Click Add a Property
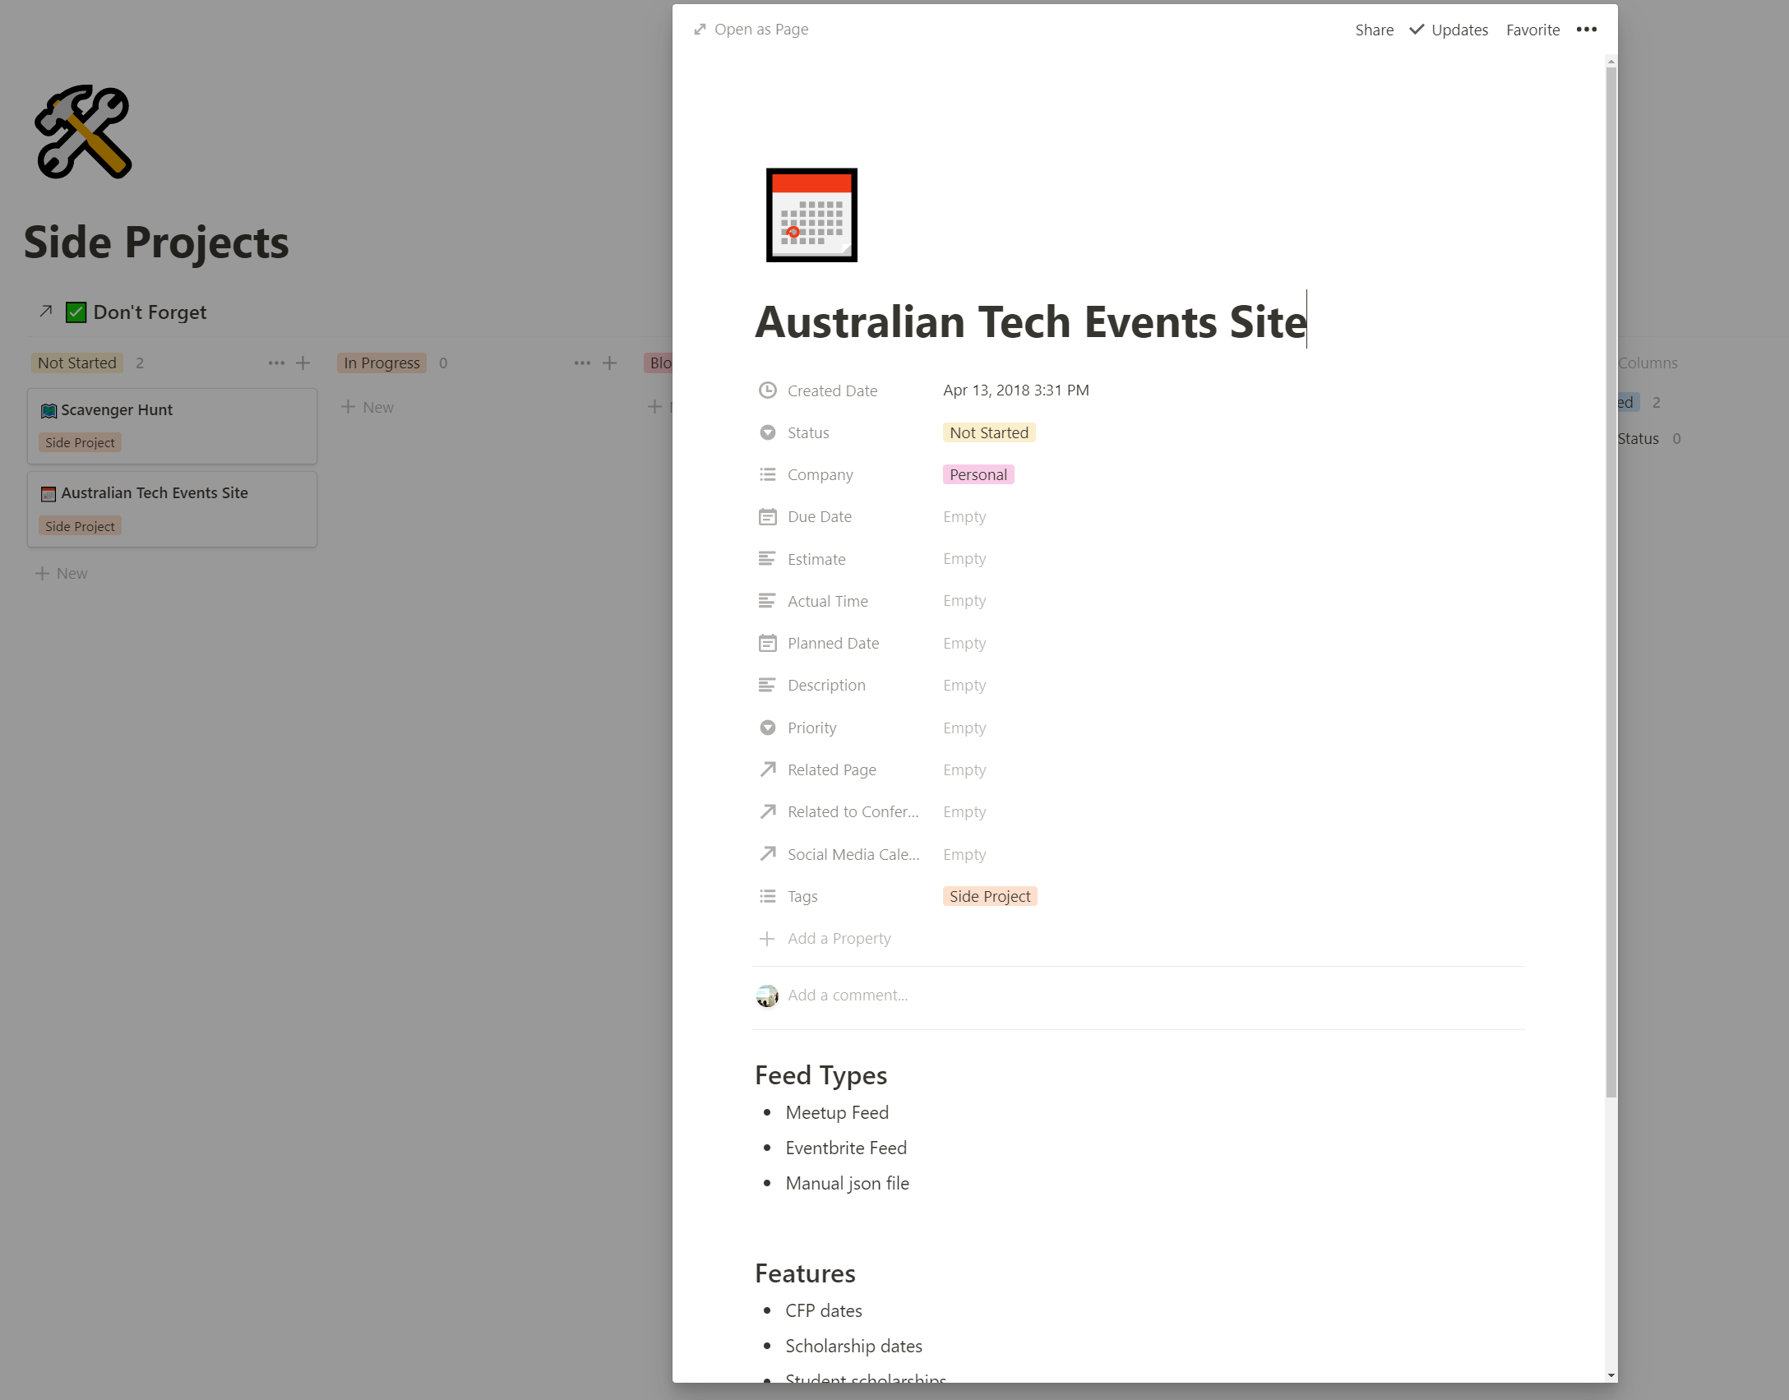Viewport: 1789px width, 1400px height. click(838, 938)
